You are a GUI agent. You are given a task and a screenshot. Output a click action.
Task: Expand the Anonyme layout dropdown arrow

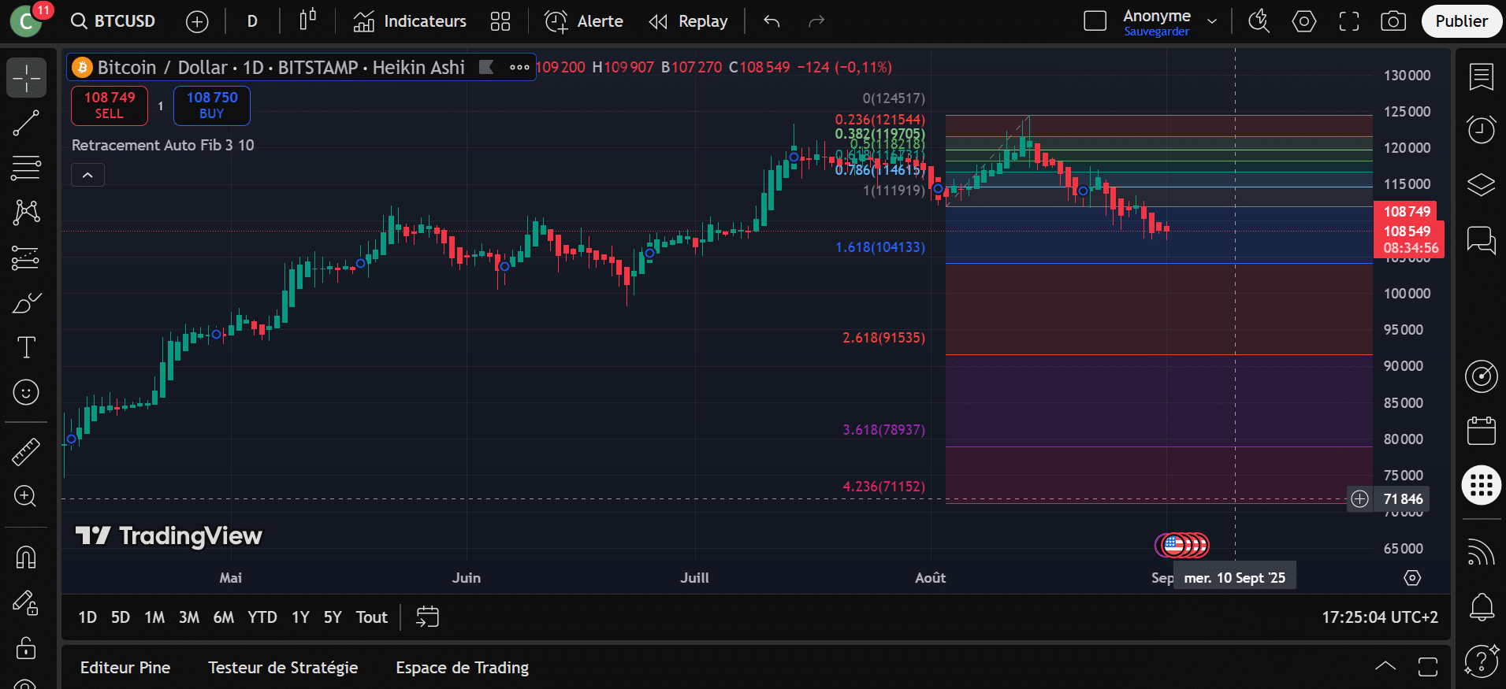tap(1212, 21)
